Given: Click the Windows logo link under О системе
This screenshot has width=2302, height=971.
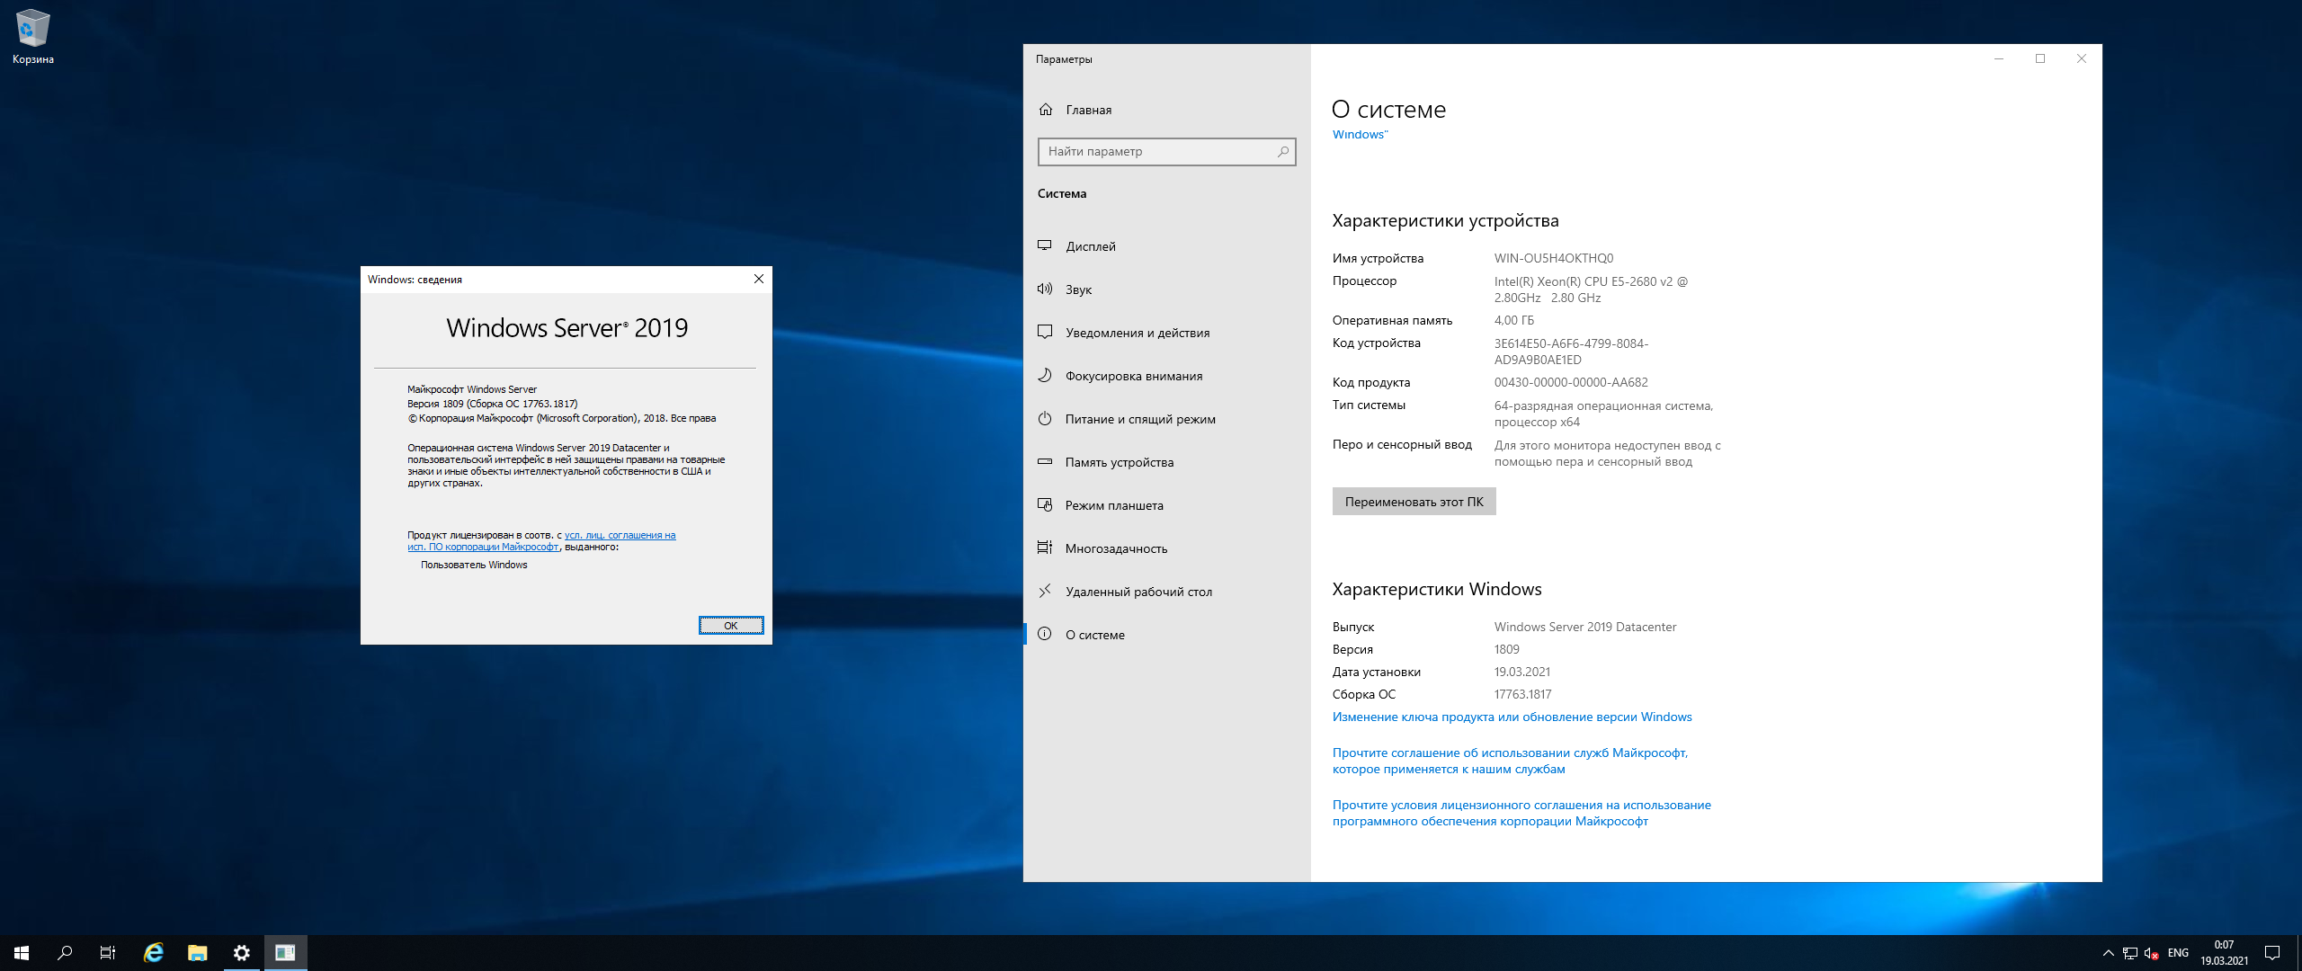Looking at the screenshot, I should point(1360,135).
